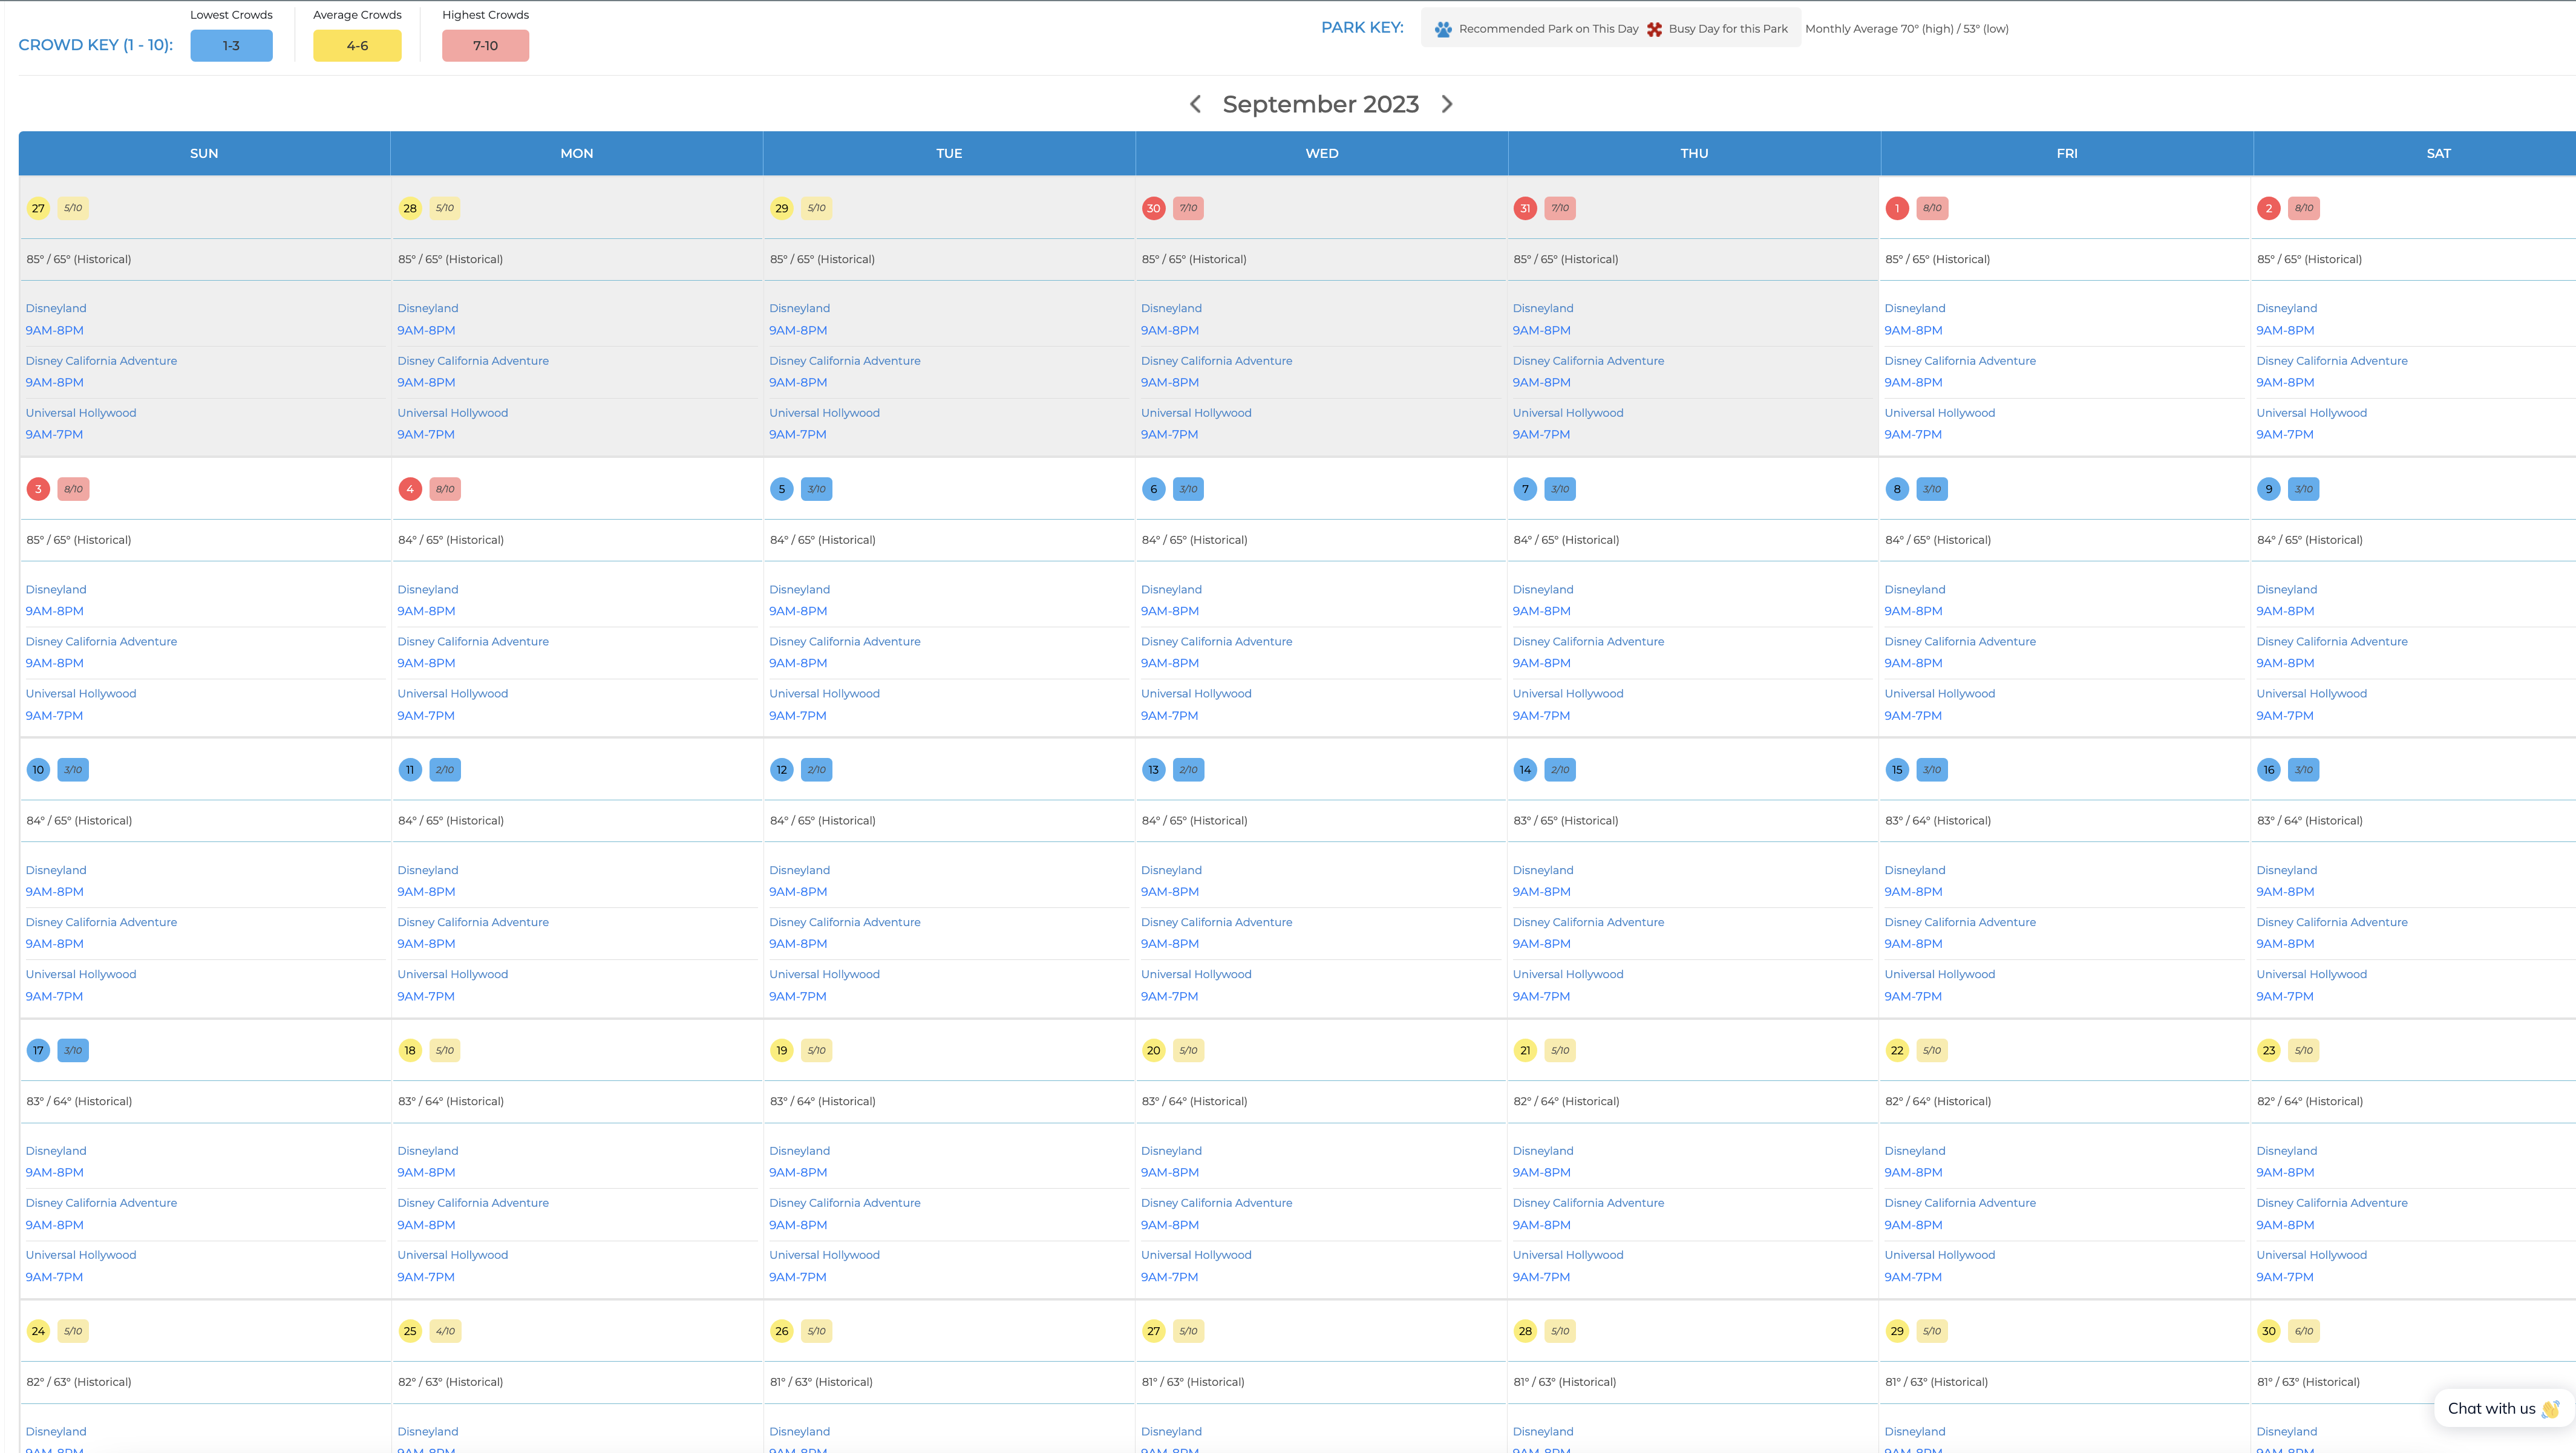
Task: Select the red date circle 3 on Sunday
Action: (x=38, y=489)
